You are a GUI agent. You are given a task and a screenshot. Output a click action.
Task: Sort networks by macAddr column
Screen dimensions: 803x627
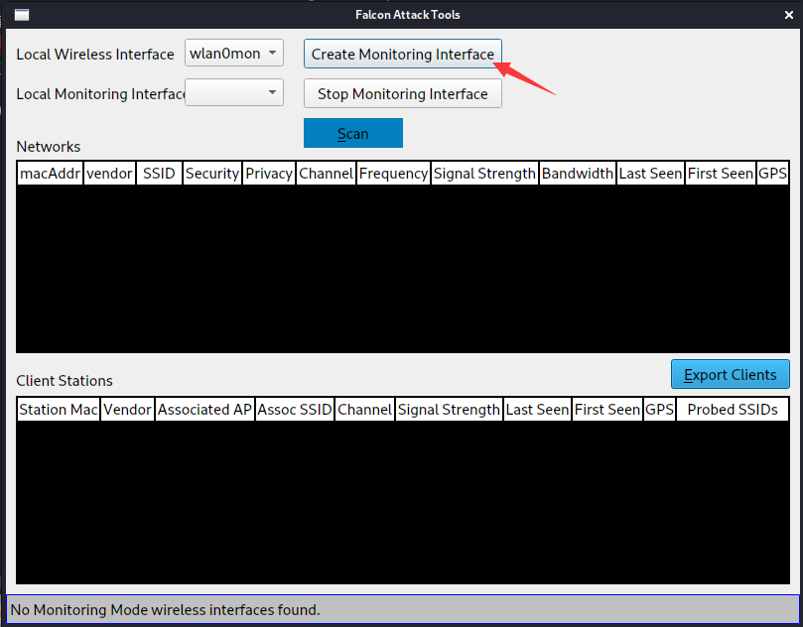pyautogui.click(x=50, y=174)
